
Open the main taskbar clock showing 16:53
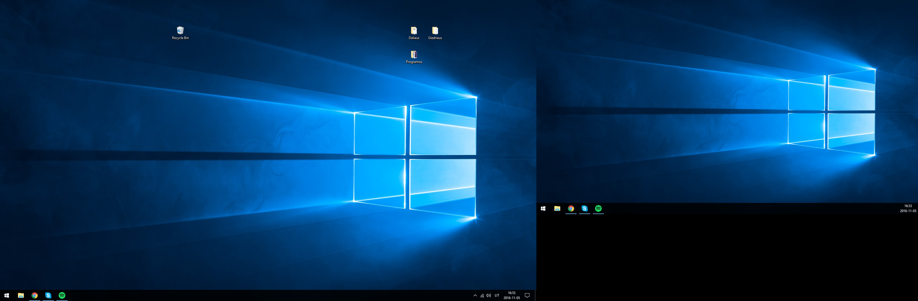[512, 295]
